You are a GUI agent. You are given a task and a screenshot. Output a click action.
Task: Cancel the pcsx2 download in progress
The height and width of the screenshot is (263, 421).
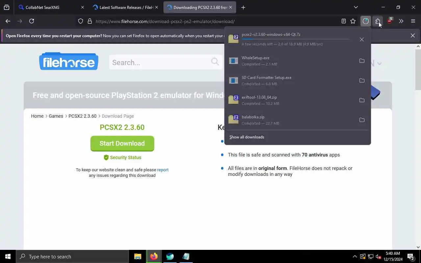pos(362,39)
